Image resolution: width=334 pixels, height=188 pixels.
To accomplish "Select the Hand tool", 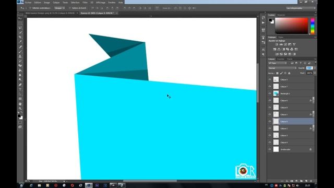I will tap(20, 104).
